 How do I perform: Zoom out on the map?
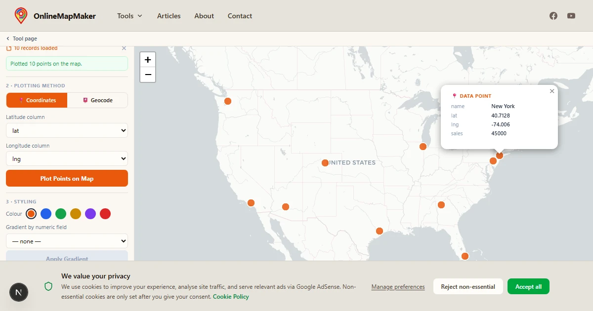coord(148,75)
